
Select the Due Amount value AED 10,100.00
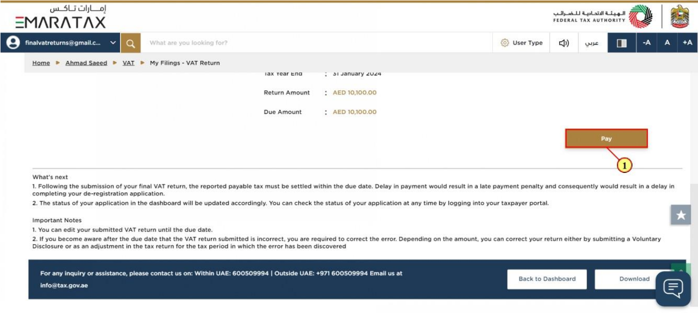pyautogui.click(x=355, y=112)
